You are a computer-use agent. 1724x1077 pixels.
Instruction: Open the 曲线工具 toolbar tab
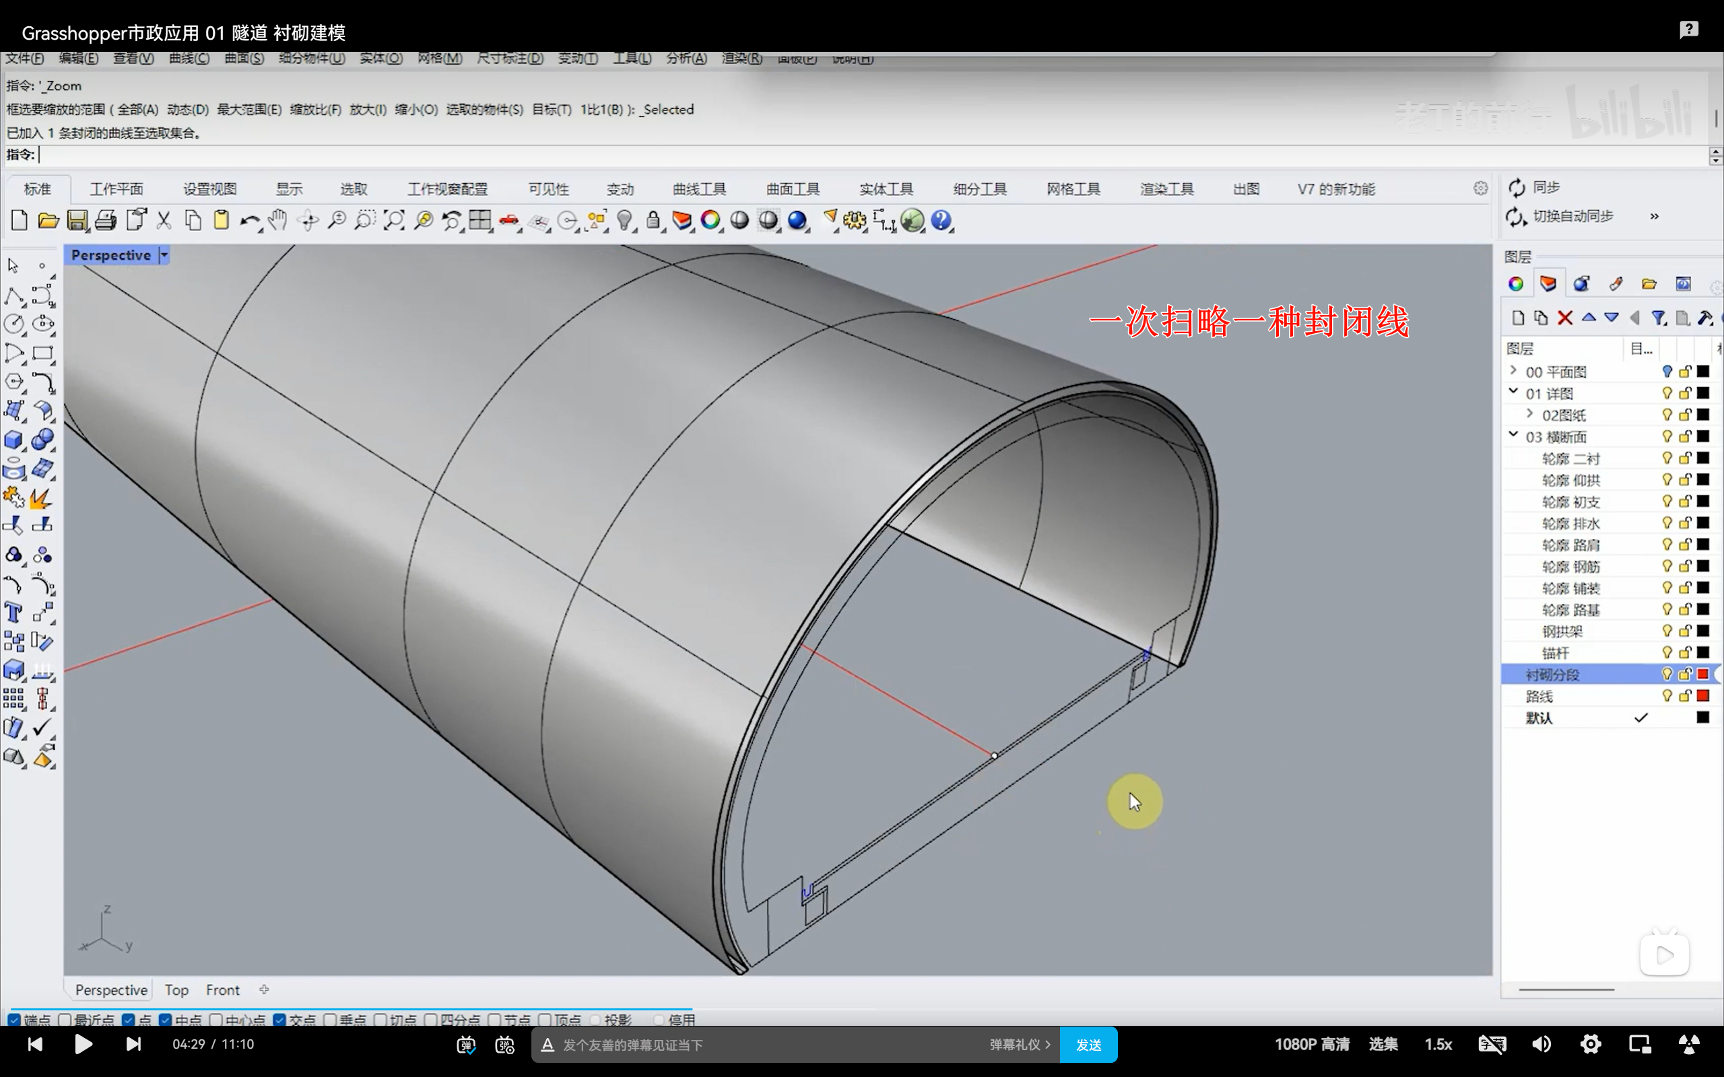(x=699, y=188)
